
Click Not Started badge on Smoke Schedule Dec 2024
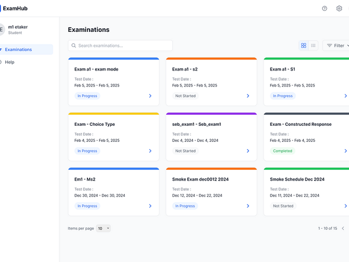(283, 206)
